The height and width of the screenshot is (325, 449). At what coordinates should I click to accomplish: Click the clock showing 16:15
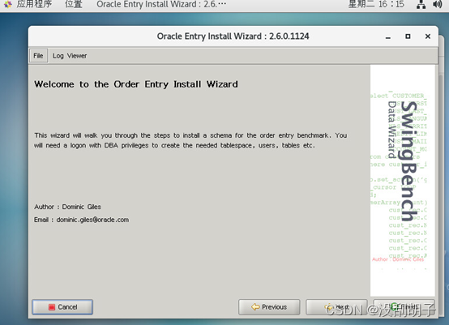376,4
